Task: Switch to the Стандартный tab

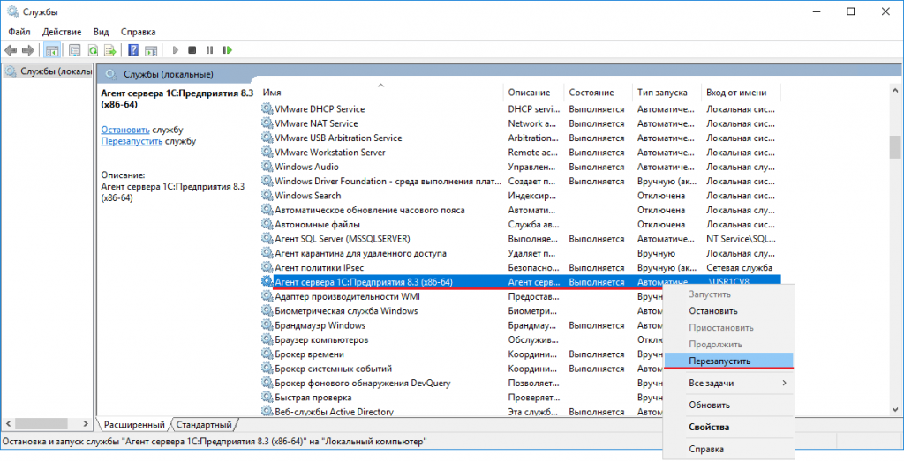Action: (x=204, y=425)
